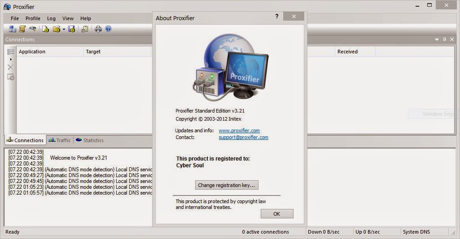460x239 pixels.
Task: Sort by Received column header
Action: [355, 52]
